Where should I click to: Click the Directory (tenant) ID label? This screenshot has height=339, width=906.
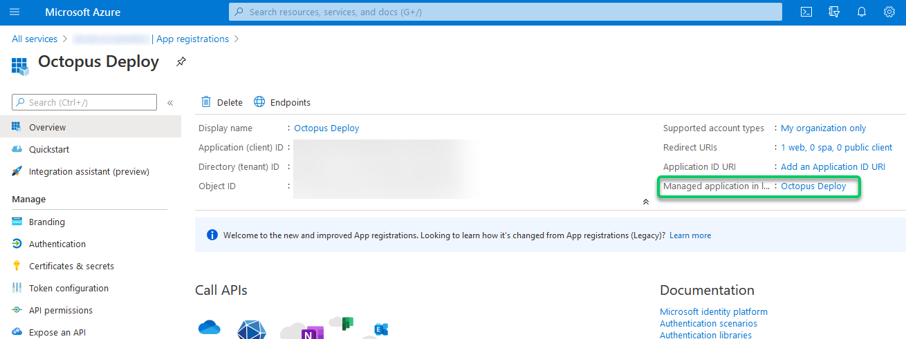[x=239, y=166]
